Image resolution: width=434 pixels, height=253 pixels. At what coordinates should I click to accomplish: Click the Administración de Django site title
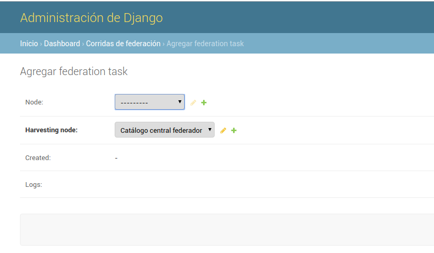pos(92,18)
